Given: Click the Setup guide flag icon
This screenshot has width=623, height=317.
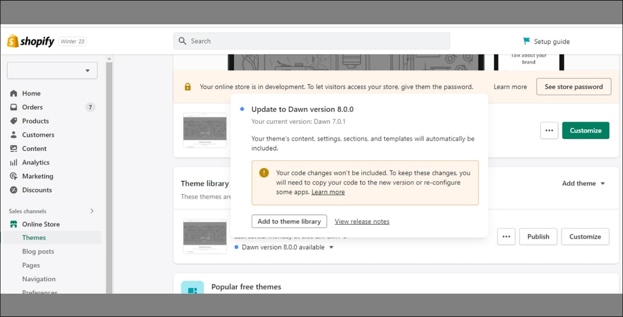Looking at the screenshot, I should [526, 41].
